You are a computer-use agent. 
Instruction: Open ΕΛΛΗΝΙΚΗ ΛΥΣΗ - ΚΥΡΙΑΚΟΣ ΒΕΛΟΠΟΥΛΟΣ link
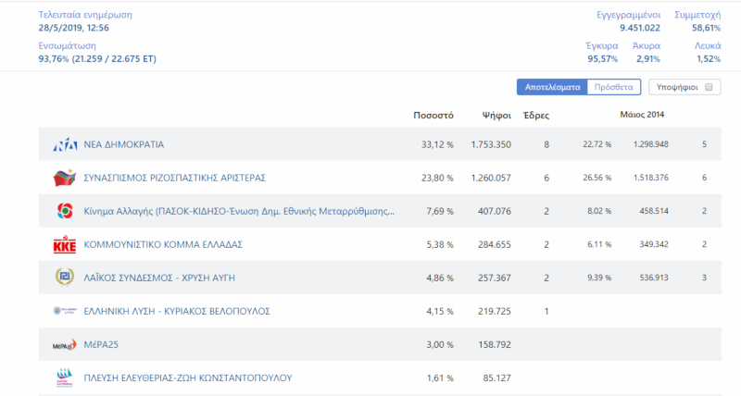coord(177,311)
